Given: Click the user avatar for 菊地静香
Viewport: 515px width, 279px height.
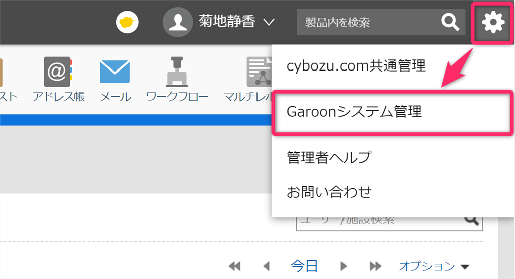Looking at the screenshot, I should point(178,22).
